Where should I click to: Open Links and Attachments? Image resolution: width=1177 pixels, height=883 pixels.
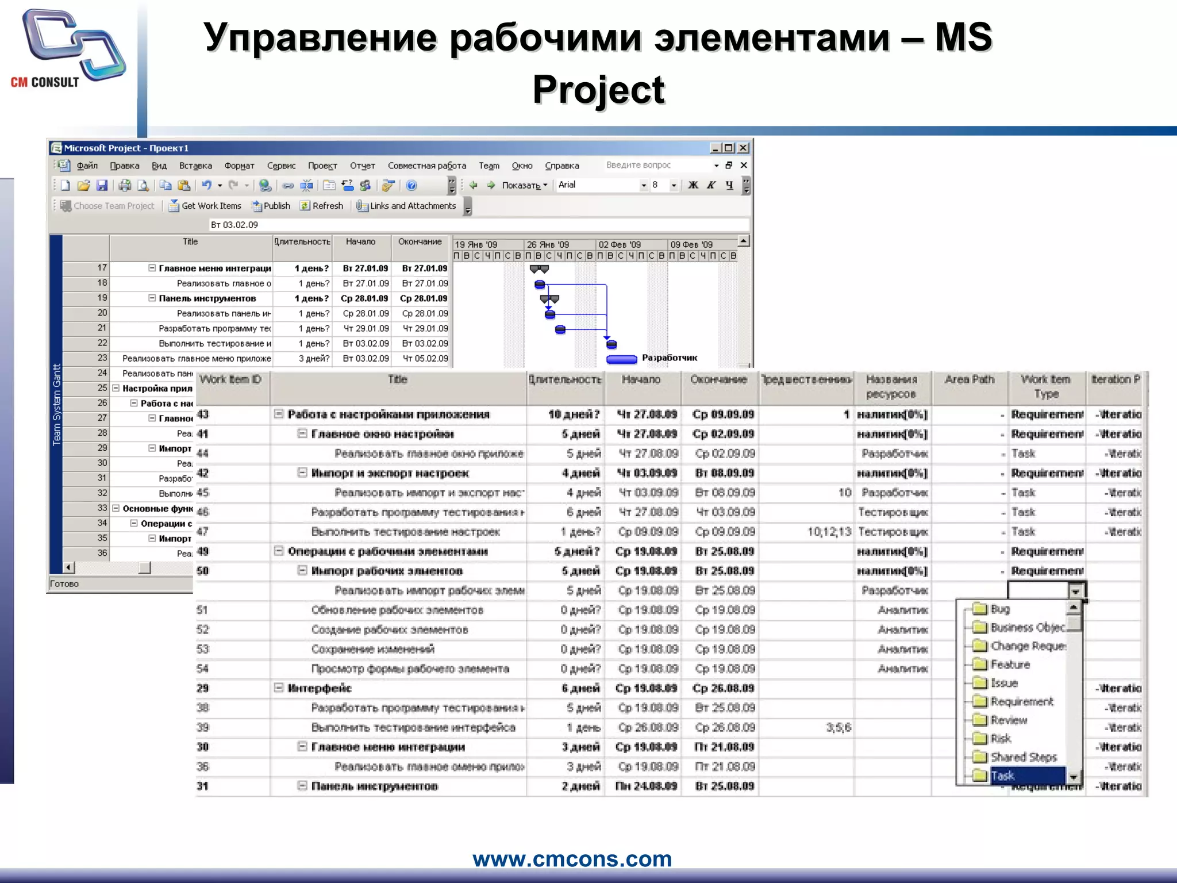406,206
